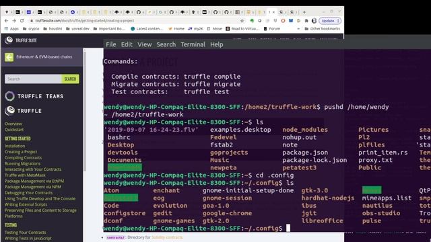Open the Move bookmark

(x=214, y=28)
